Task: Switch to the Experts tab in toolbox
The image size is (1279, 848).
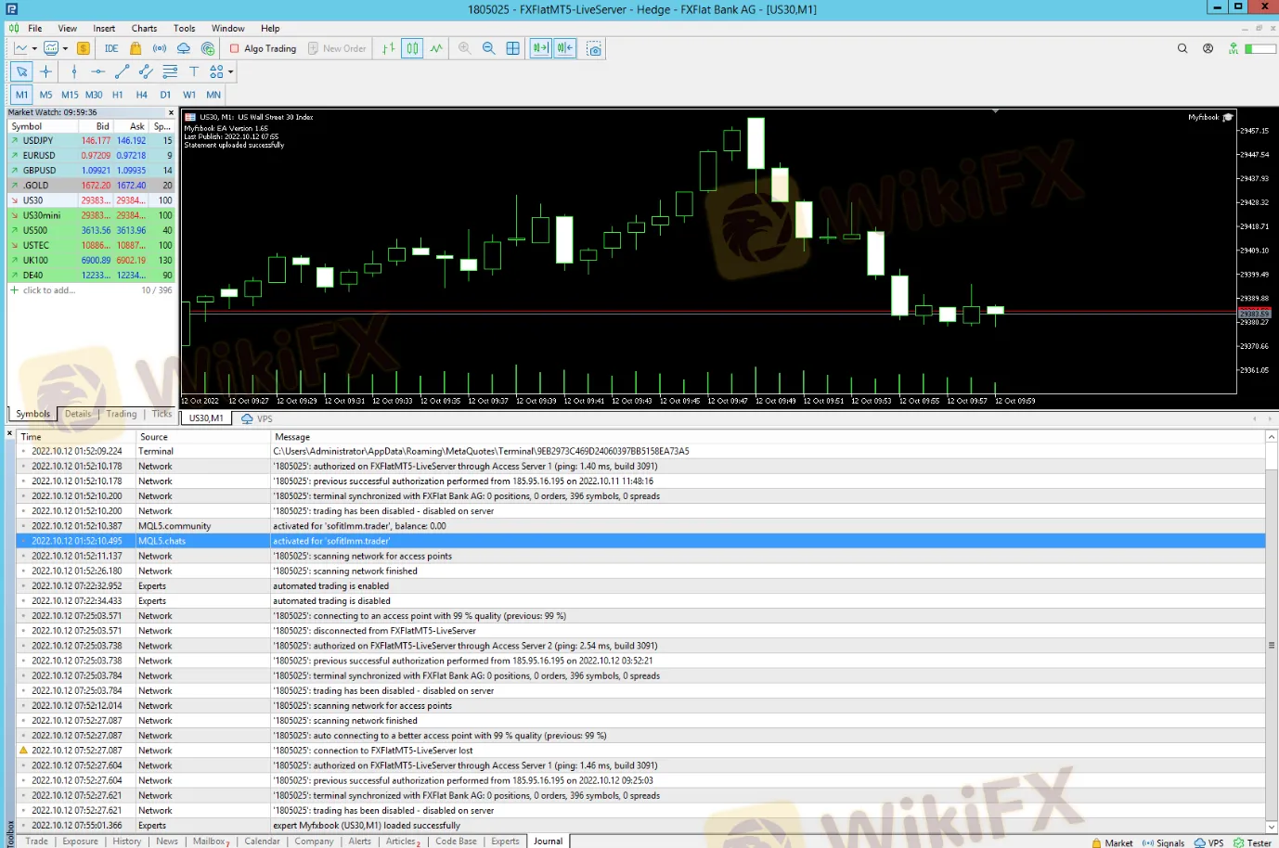Action: tap(505, 841)
